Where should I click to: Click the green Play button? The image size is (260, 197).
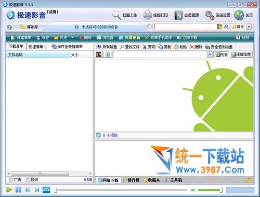tap(9, 190)
